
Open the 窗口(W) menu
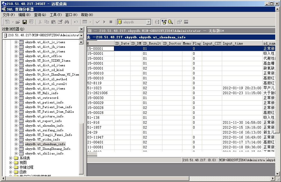71,15
